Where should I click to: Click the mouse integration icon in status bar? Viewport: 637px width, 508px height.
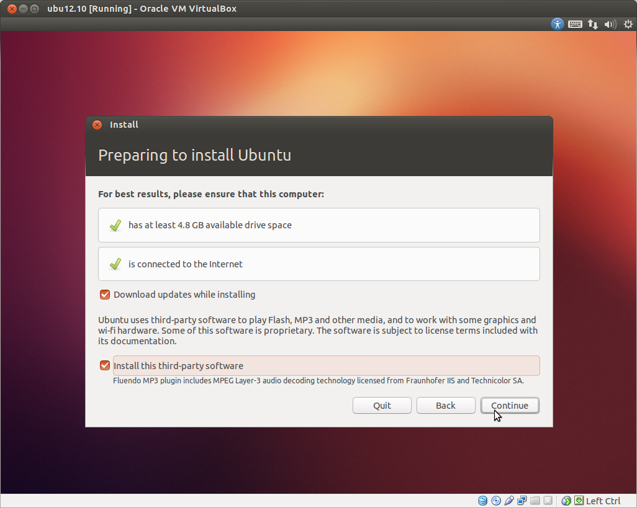click(566, 501)
